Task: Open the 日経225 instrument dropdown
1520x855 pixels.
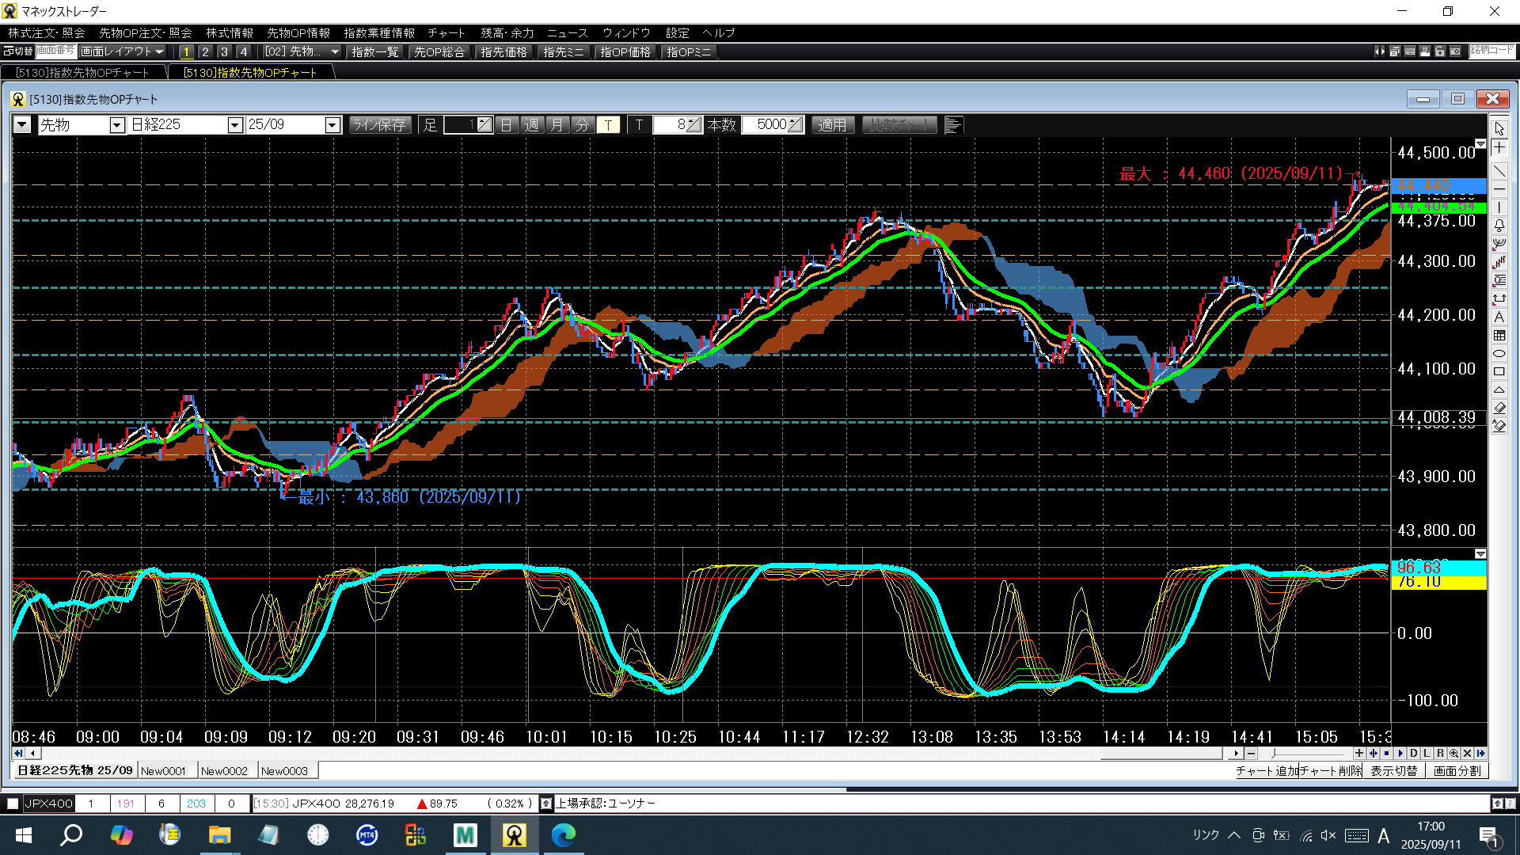Action: coord(234,125)
